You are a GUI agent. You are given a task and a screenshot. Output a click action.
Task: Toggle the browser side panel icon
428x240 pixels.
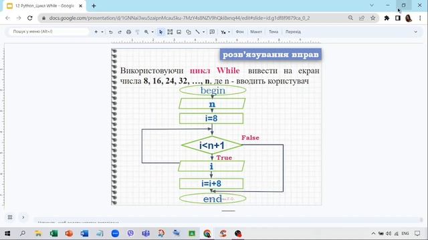click(x=398, y=18)
